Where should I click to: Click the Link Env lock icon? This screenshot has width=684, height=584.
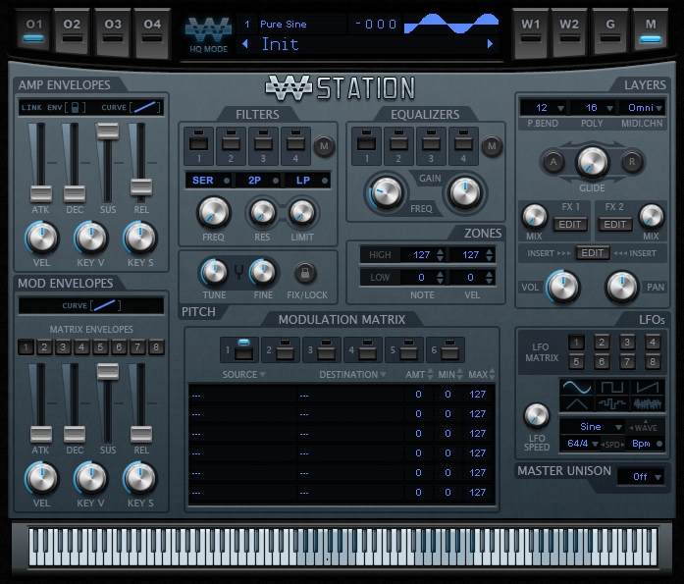(x=75, y=107)
